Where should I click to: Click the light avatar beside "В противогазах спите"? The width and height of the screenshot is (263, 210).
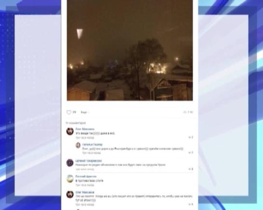(70, 179)
